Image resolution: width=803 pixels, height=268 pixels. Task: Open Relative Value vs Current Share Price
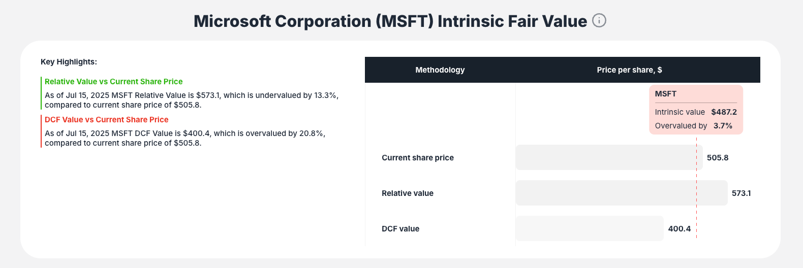(x=113, y=82)
